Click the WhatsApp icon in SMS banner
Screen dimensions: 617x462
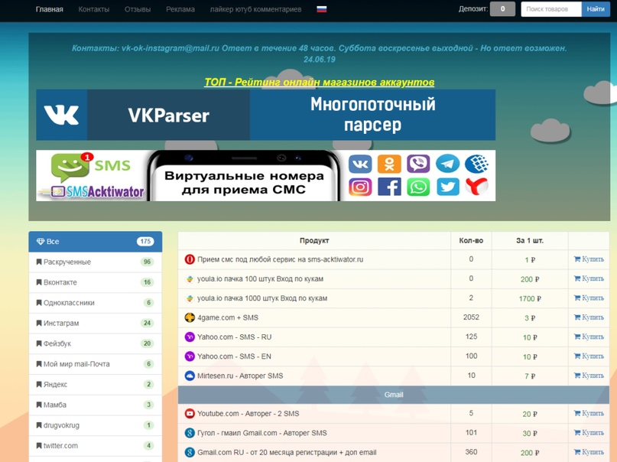point(418,187)
